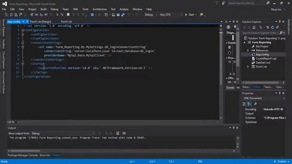
Task: Click the bookmark icon in toolbar
Action: [68, 15]
